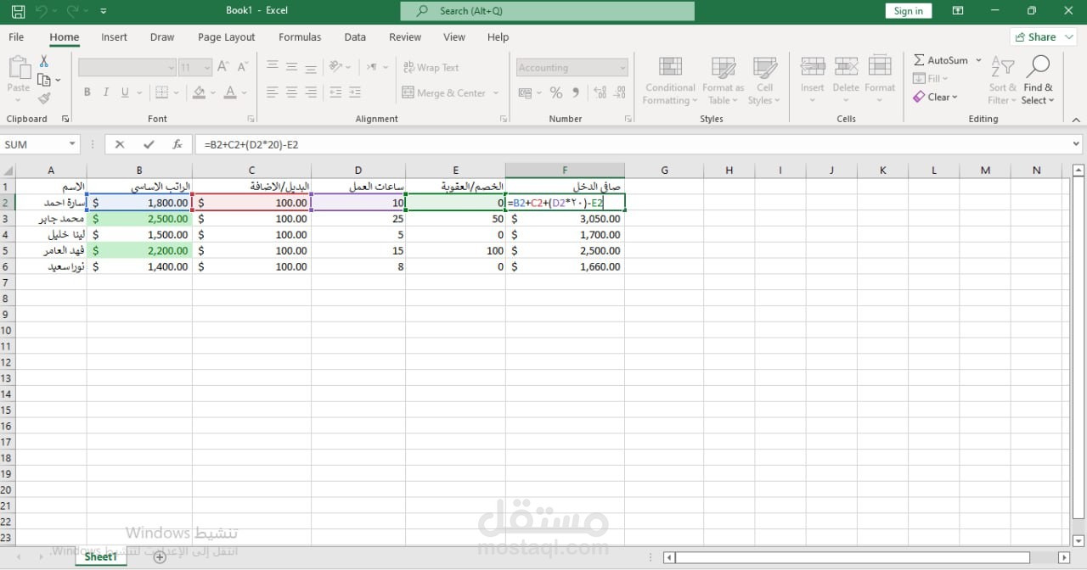Open the Clear button menu
The image size is (1087, 570).
click(x=935, y=98)
